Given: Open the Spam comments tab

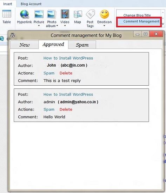Looking at the screenshot, I should pyautogui.click(x=82, y=45).
